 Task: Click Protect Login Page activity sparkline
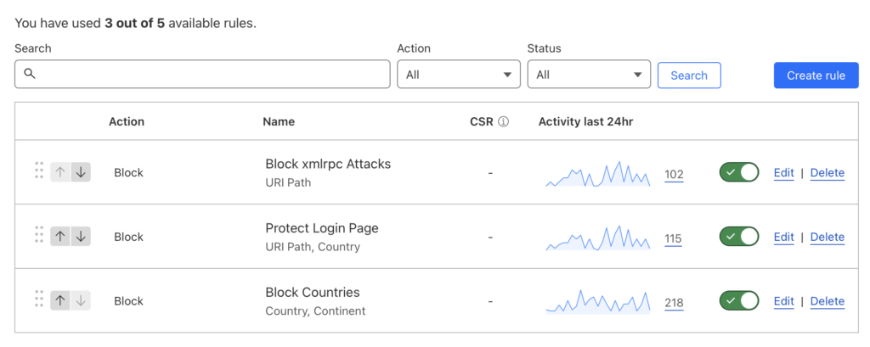click(x=598, y=238)
